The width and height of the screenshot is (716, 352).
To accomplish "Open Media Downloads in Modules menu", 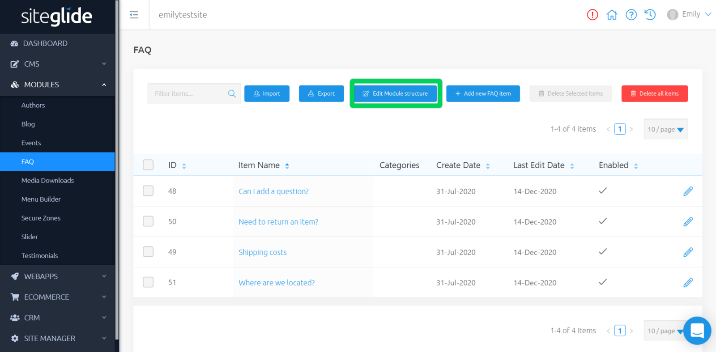I will click(x=47, y=180).
